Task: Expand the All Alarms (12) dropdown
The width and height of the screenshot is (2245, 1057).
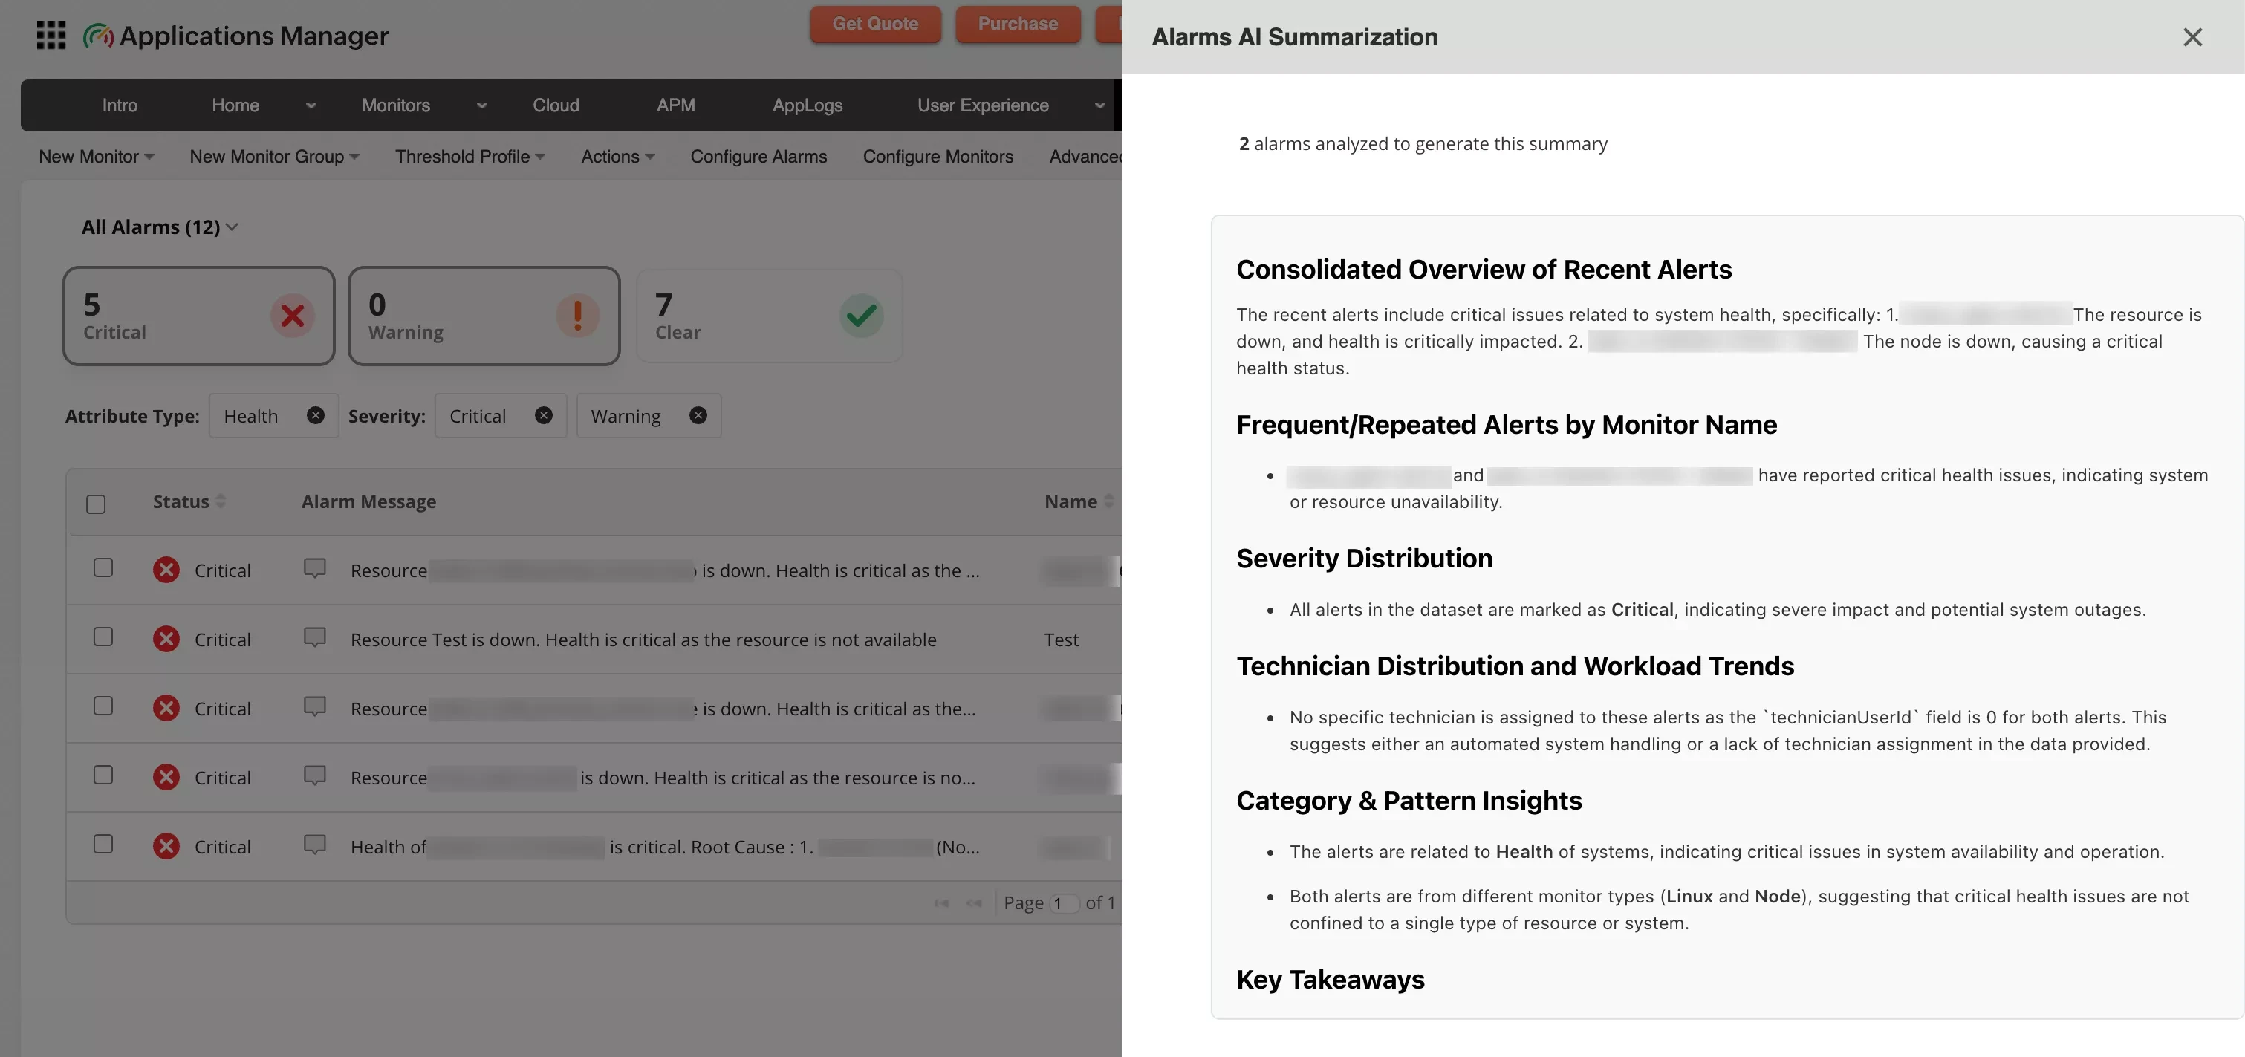Action: point(233,227)
